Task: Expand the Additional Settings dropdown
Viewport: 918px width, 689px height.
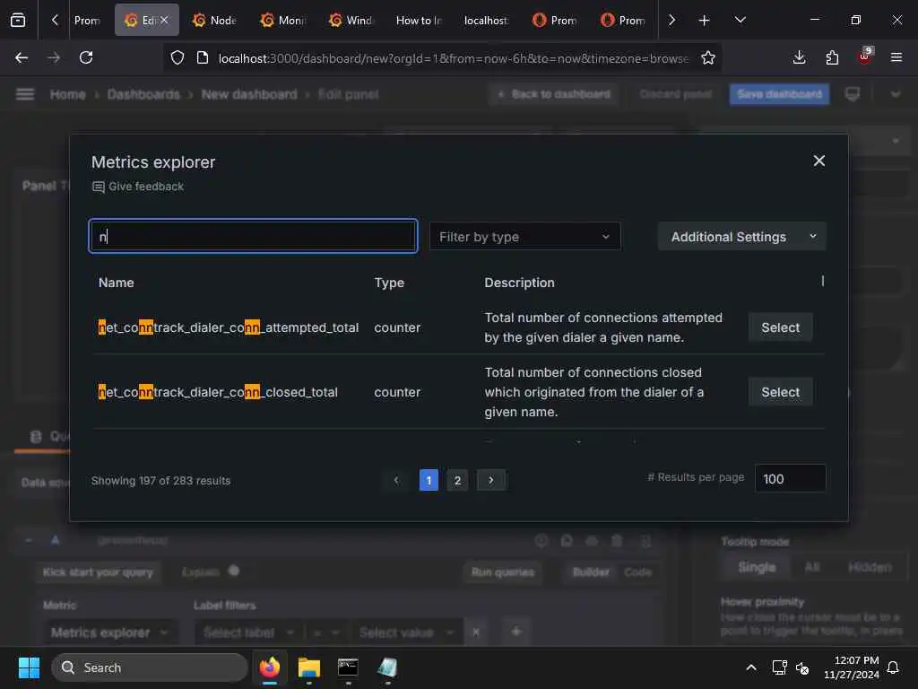Action: [x=741, y=236]
